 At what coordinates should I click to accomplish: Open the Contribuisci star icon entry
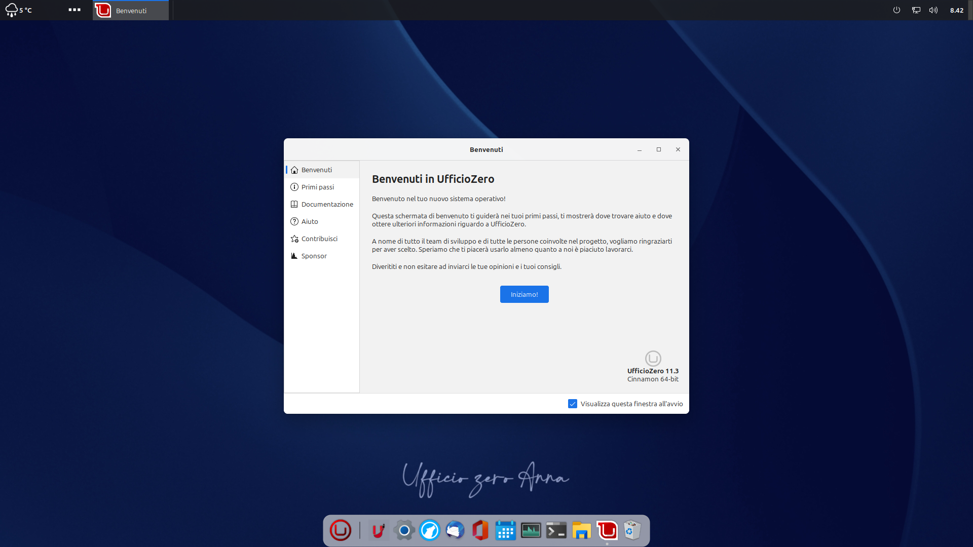(x=294, y=239)
